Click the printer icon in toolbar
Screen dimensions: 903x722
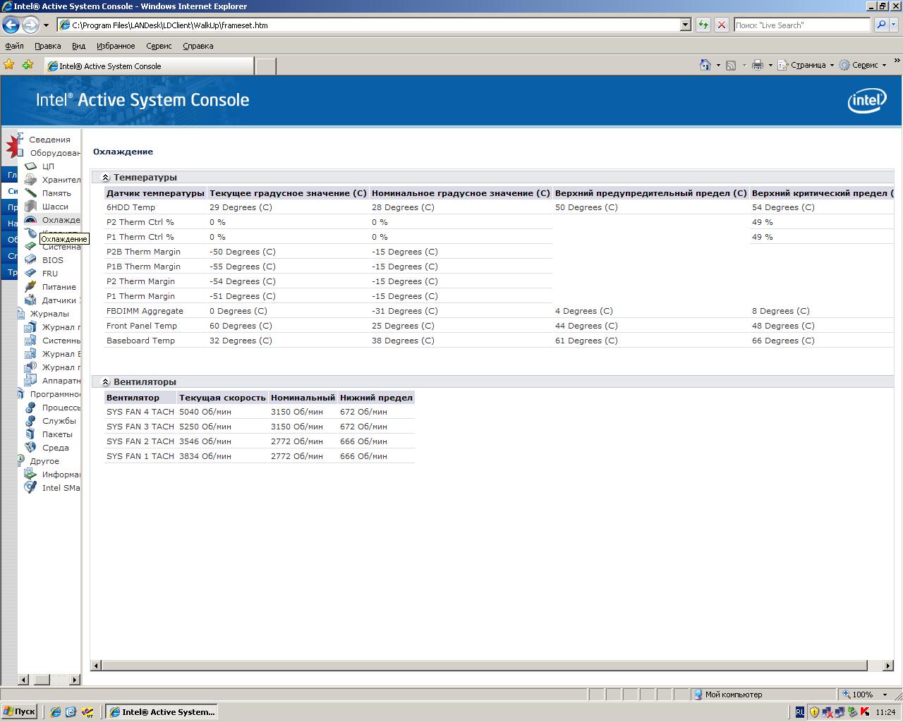pos(758,65)
